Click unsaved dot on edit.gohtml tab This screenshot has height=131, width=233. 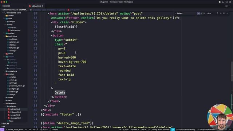(43, 6)
